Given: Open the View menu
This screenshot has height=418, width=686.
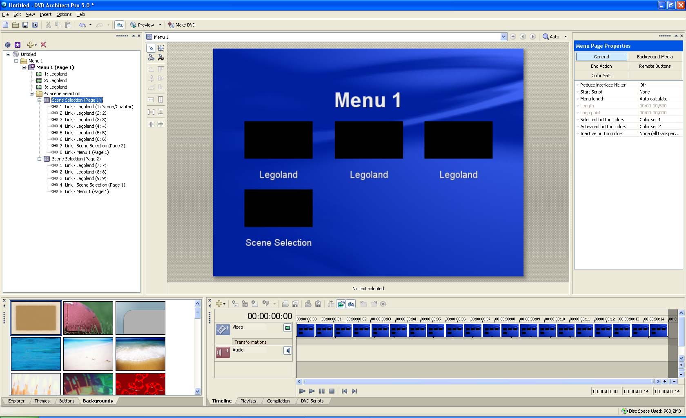Looking at the screenshot, I should click(x=30, y=14).
